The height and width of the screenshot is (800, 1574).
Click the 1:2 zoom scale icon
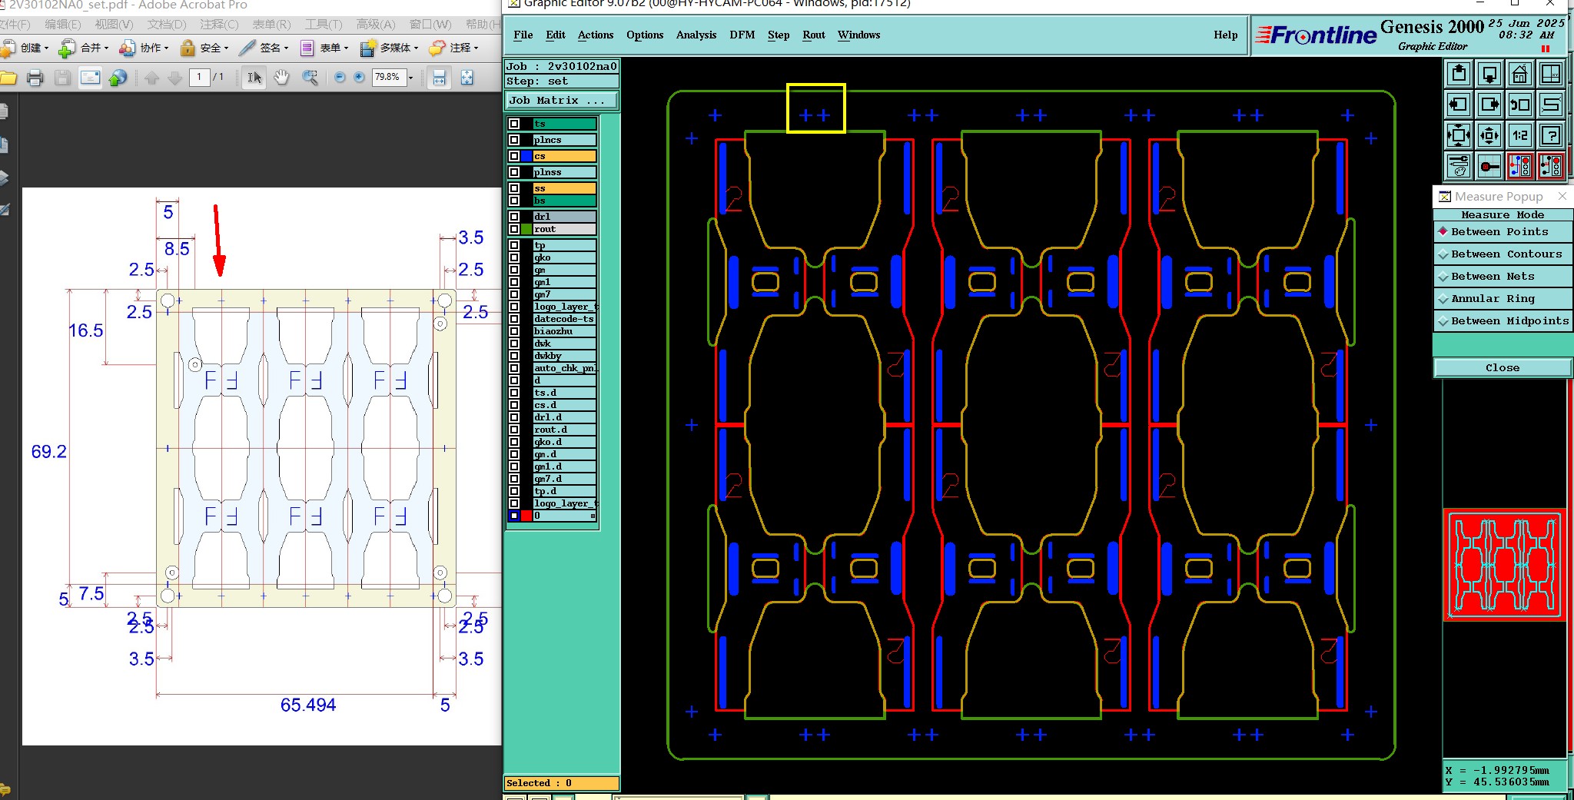tap(1519, 136)
